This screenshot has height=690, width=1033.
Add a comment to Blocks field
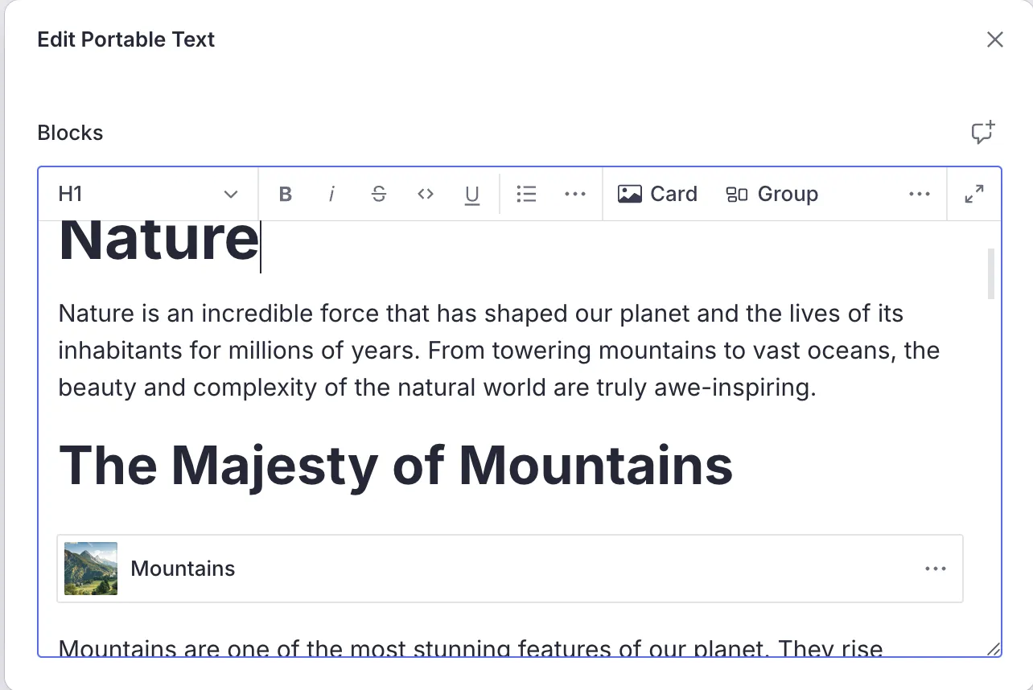pos(982,133)
